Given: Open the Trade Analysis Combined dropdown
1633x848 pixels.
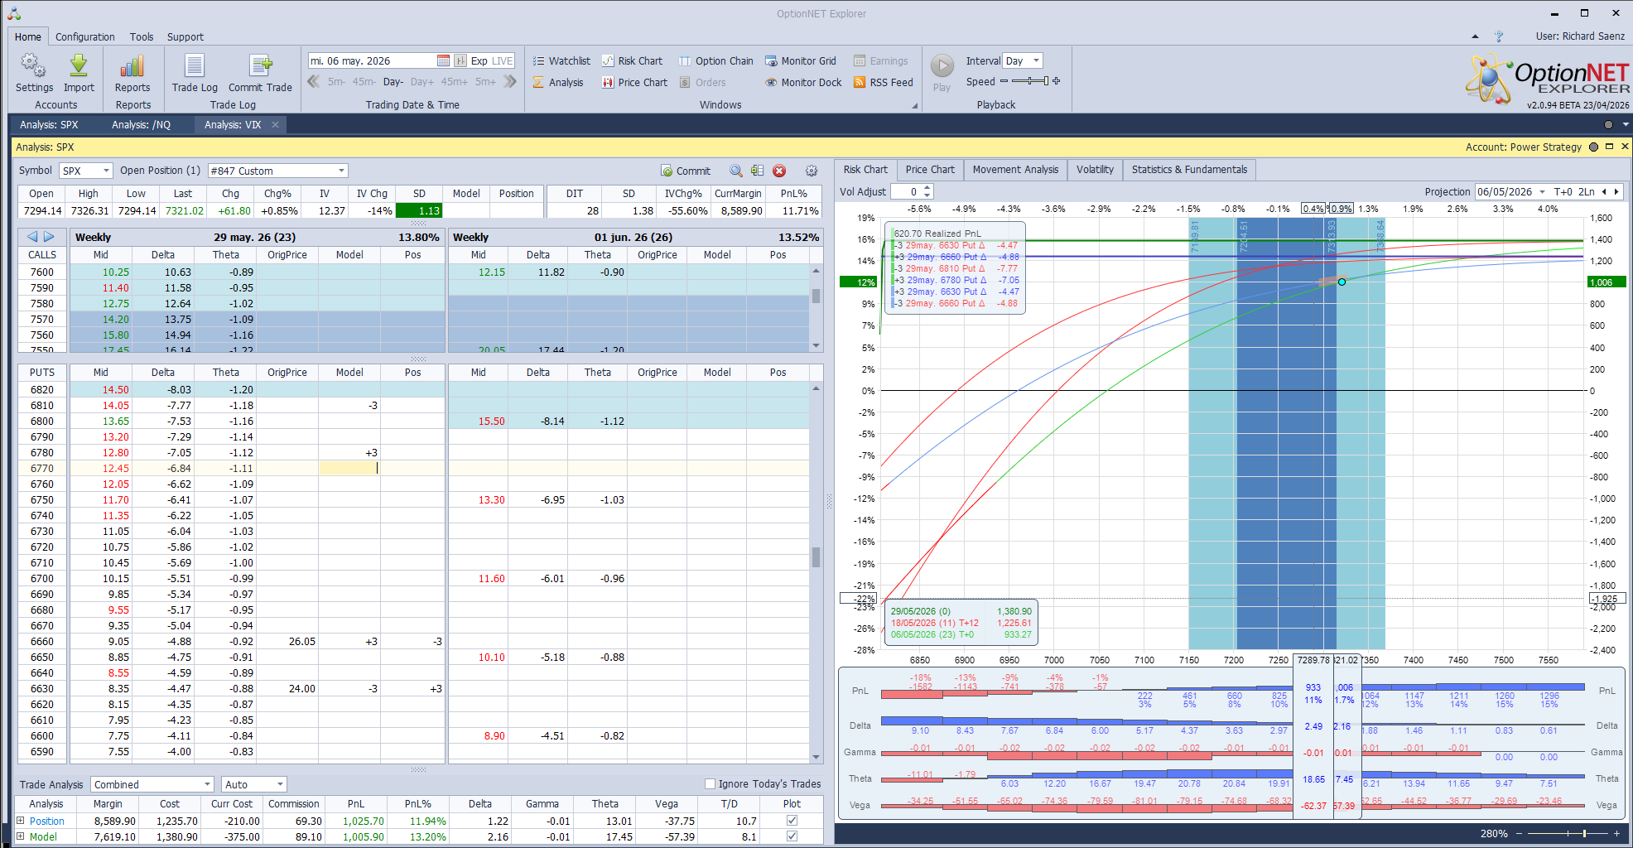Looking at the screenshot, I should click(207, 784).
